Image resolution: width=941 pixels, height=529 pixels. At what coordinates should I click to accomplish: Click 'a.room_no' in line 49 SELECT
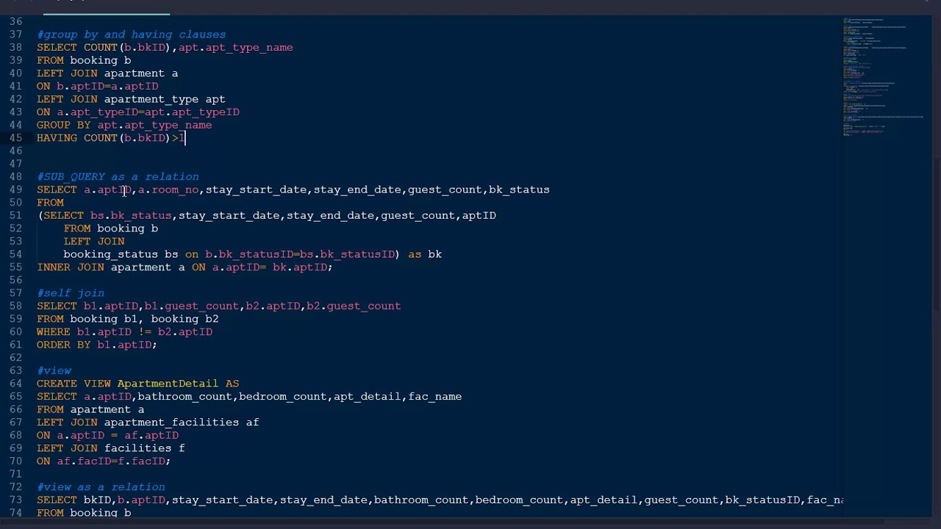(x=168, y=190)
